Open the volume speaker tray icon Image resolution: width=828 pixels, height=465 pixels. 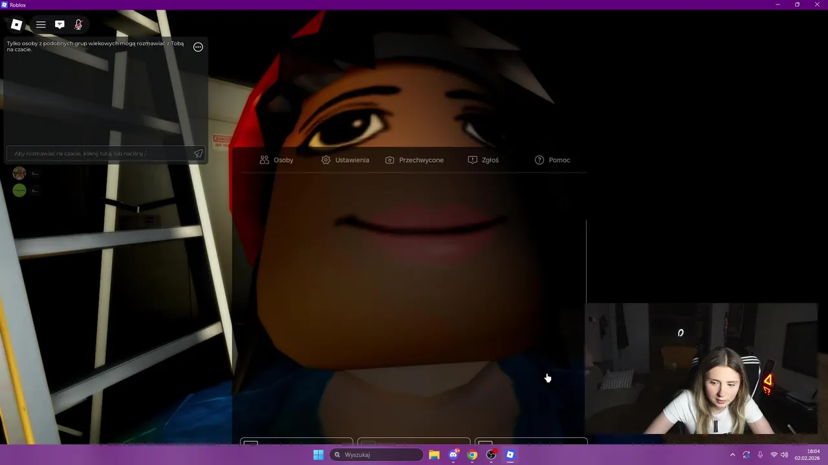point(784,455)
